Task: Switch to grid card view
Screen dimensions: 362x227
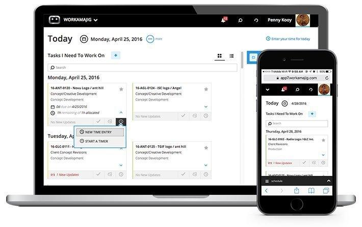Action: coord(219,56)
